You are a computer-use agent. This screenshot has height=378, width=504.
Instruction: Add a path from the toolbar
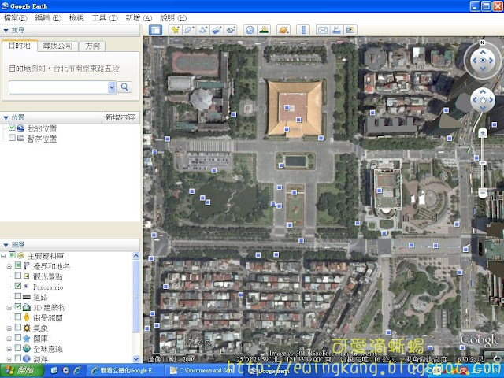203,30
